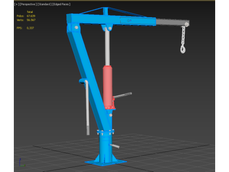The image size is (229, 172).
Task: Click the Verts count value 56.567
Action: tap(31, 20)
